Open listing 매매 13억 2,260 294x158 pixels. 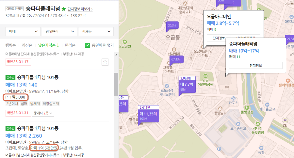coord(24,136)
